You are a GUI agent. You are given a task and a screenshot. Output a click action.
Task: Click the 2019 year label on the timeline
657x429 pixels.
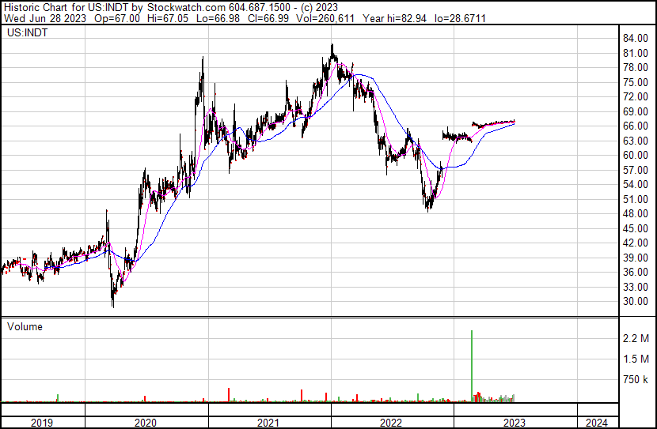click(42, 423)
